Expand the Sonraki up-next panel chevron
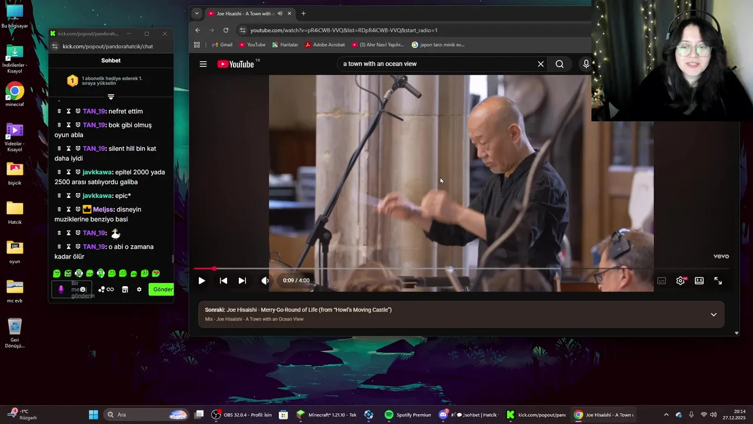753x424 pixels. [x=714, y=314]
